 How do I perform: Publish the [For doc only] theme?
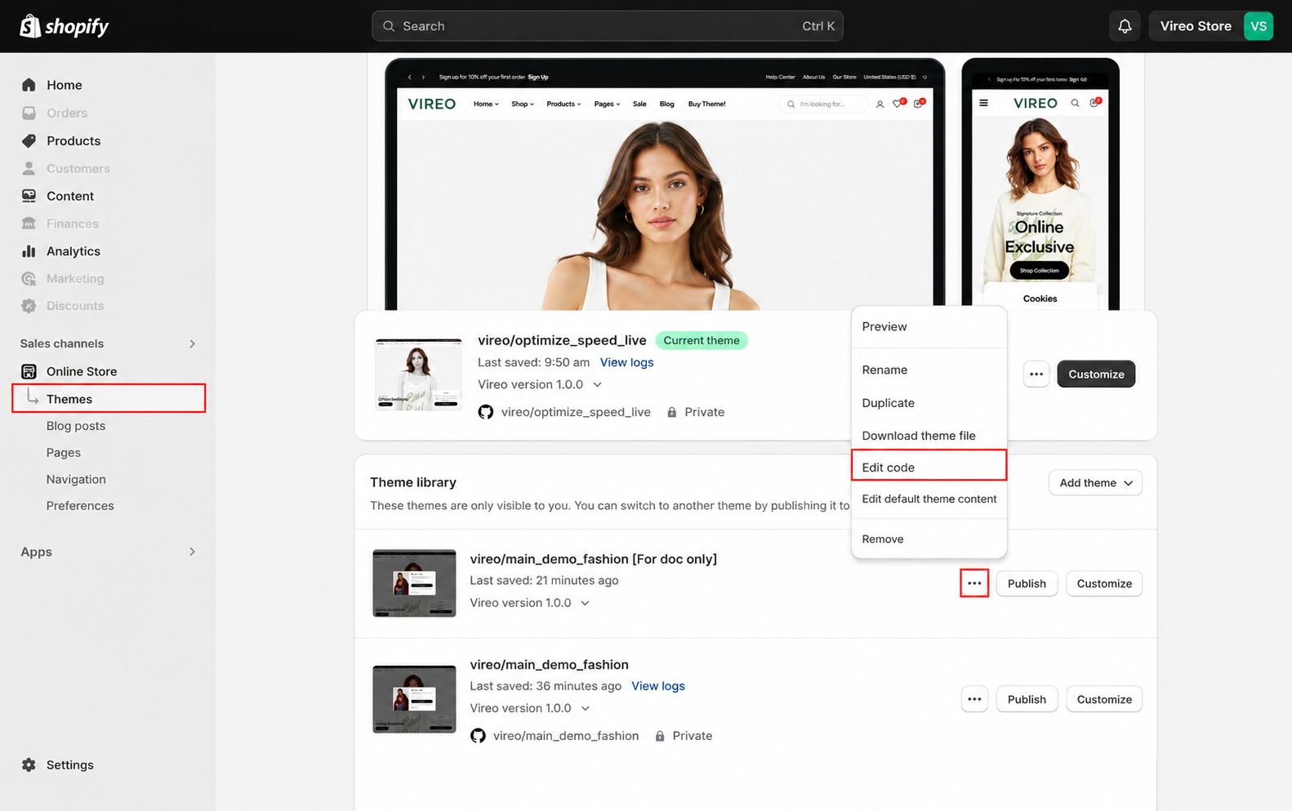[x=1027, y=583]
